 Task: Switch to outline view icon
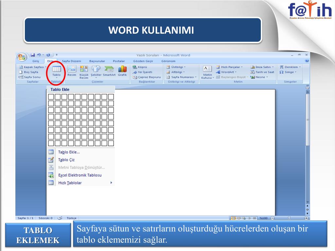[249, 218]
